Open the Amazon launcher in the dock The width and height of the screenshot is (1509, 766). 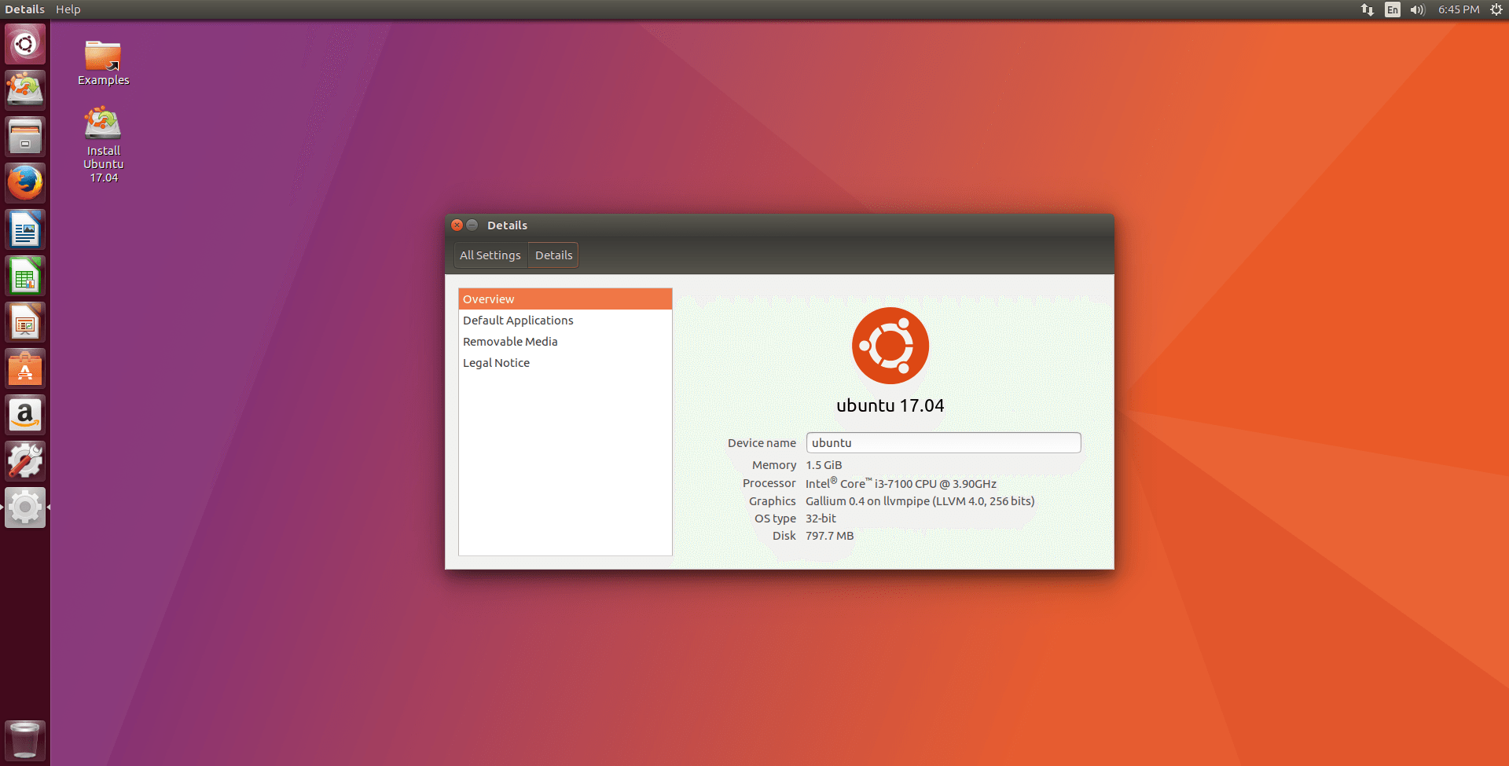tap(25, 415)
